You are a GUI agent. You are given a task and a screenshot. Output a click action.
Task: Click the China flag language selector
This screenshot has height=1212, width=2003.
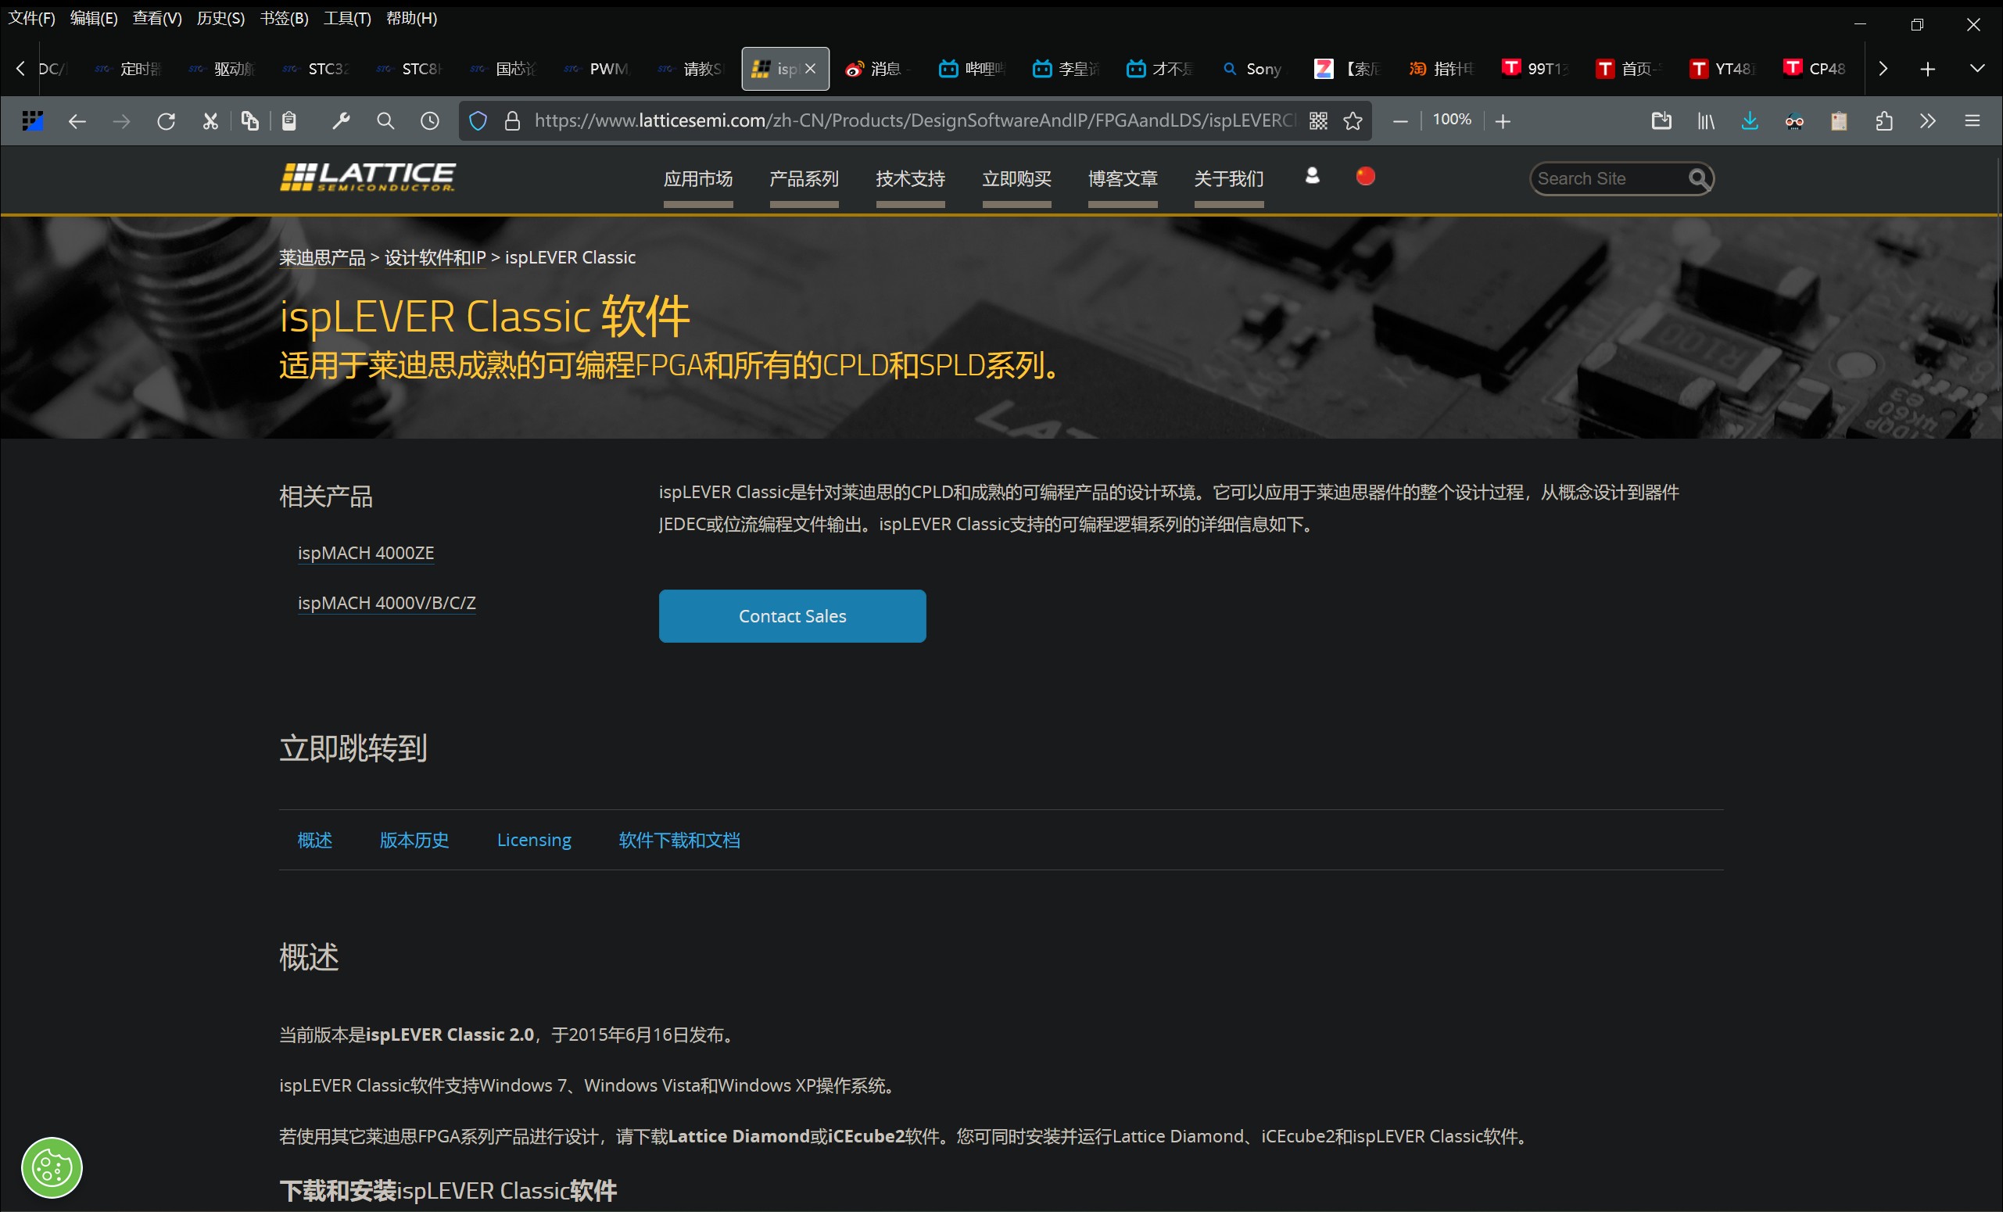click(1366, 176)
